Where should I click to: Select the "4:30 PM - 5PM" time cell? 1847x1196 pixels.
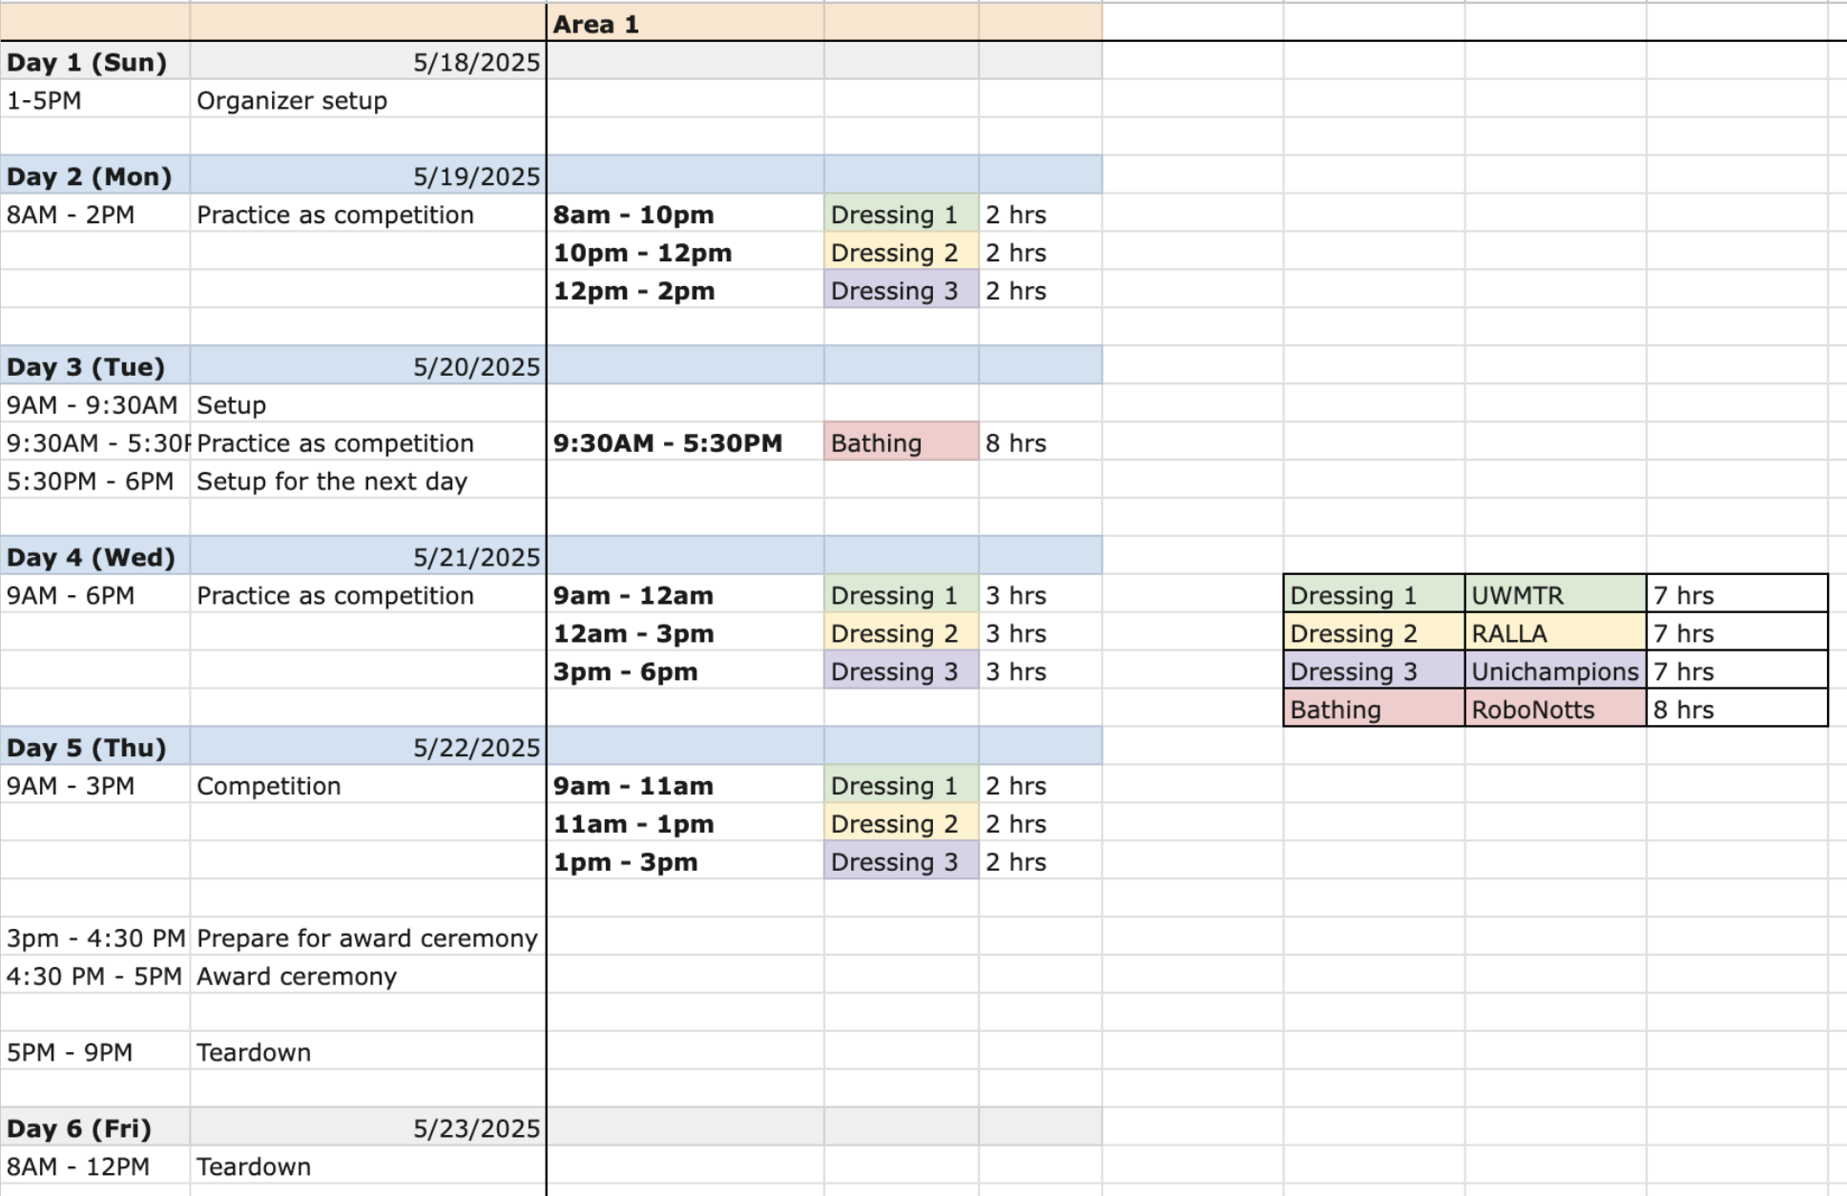point(93,977)
